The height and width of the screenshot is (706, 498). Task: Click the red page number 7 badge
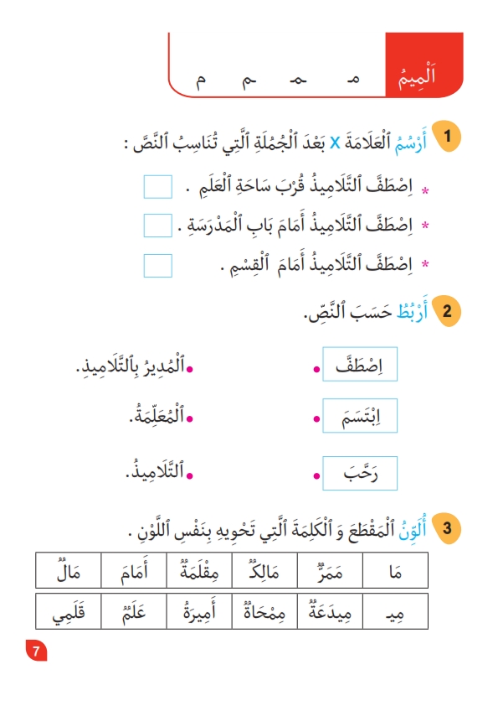tap(36, 650)
